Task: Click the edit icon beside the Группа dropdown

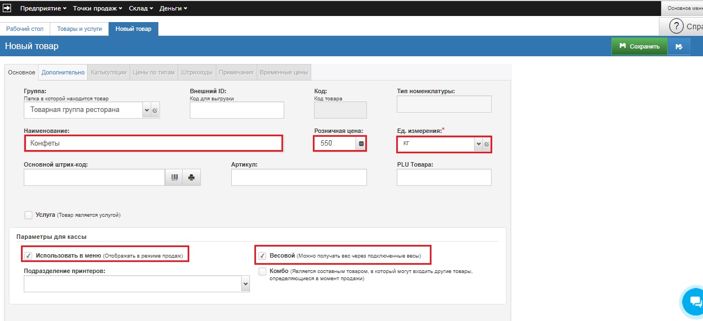Action: tap(155, 110)
